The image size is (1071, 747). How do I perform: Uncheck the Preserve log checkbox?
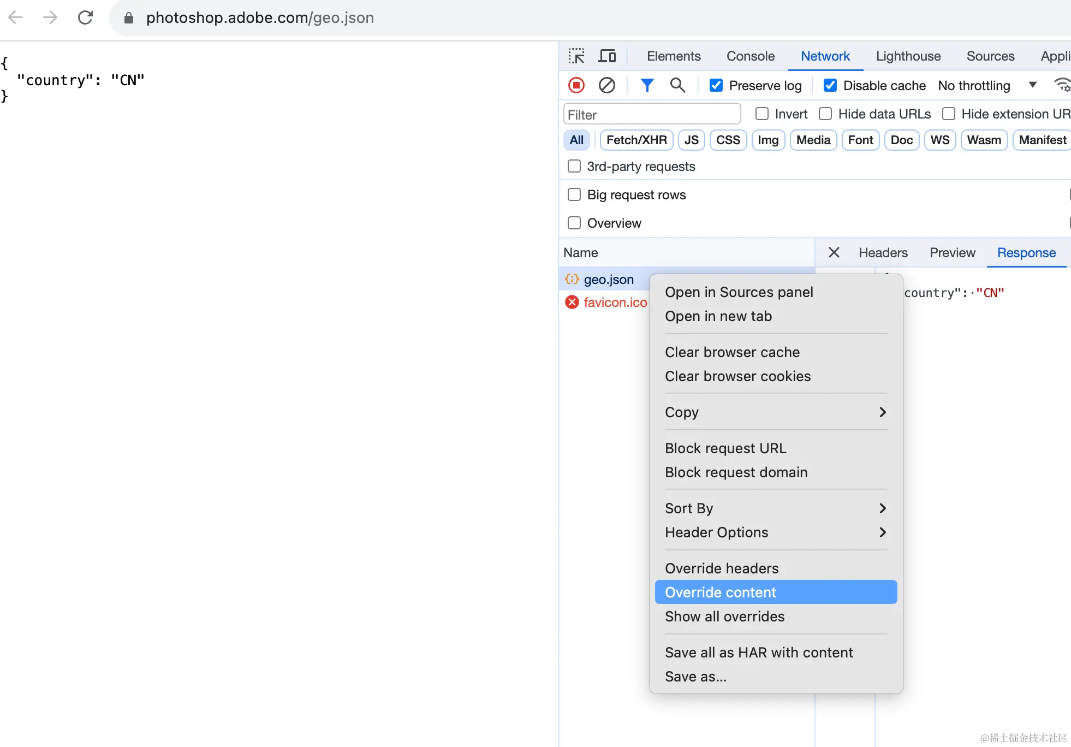coord(716,86)
